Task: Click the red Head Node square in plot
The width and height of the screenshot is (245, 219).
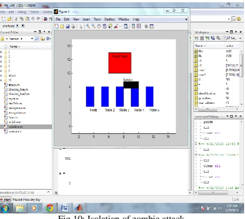Action: (x=120, y=63)
